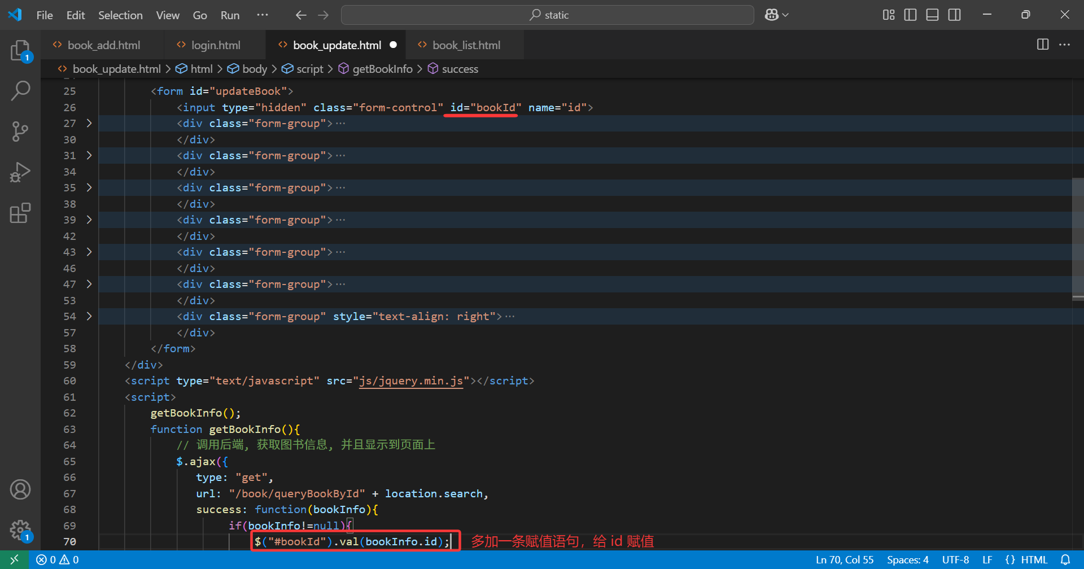Open the notifications bell in status bar
This screenshot has width=1084, height=569.
coord(1065,560)
